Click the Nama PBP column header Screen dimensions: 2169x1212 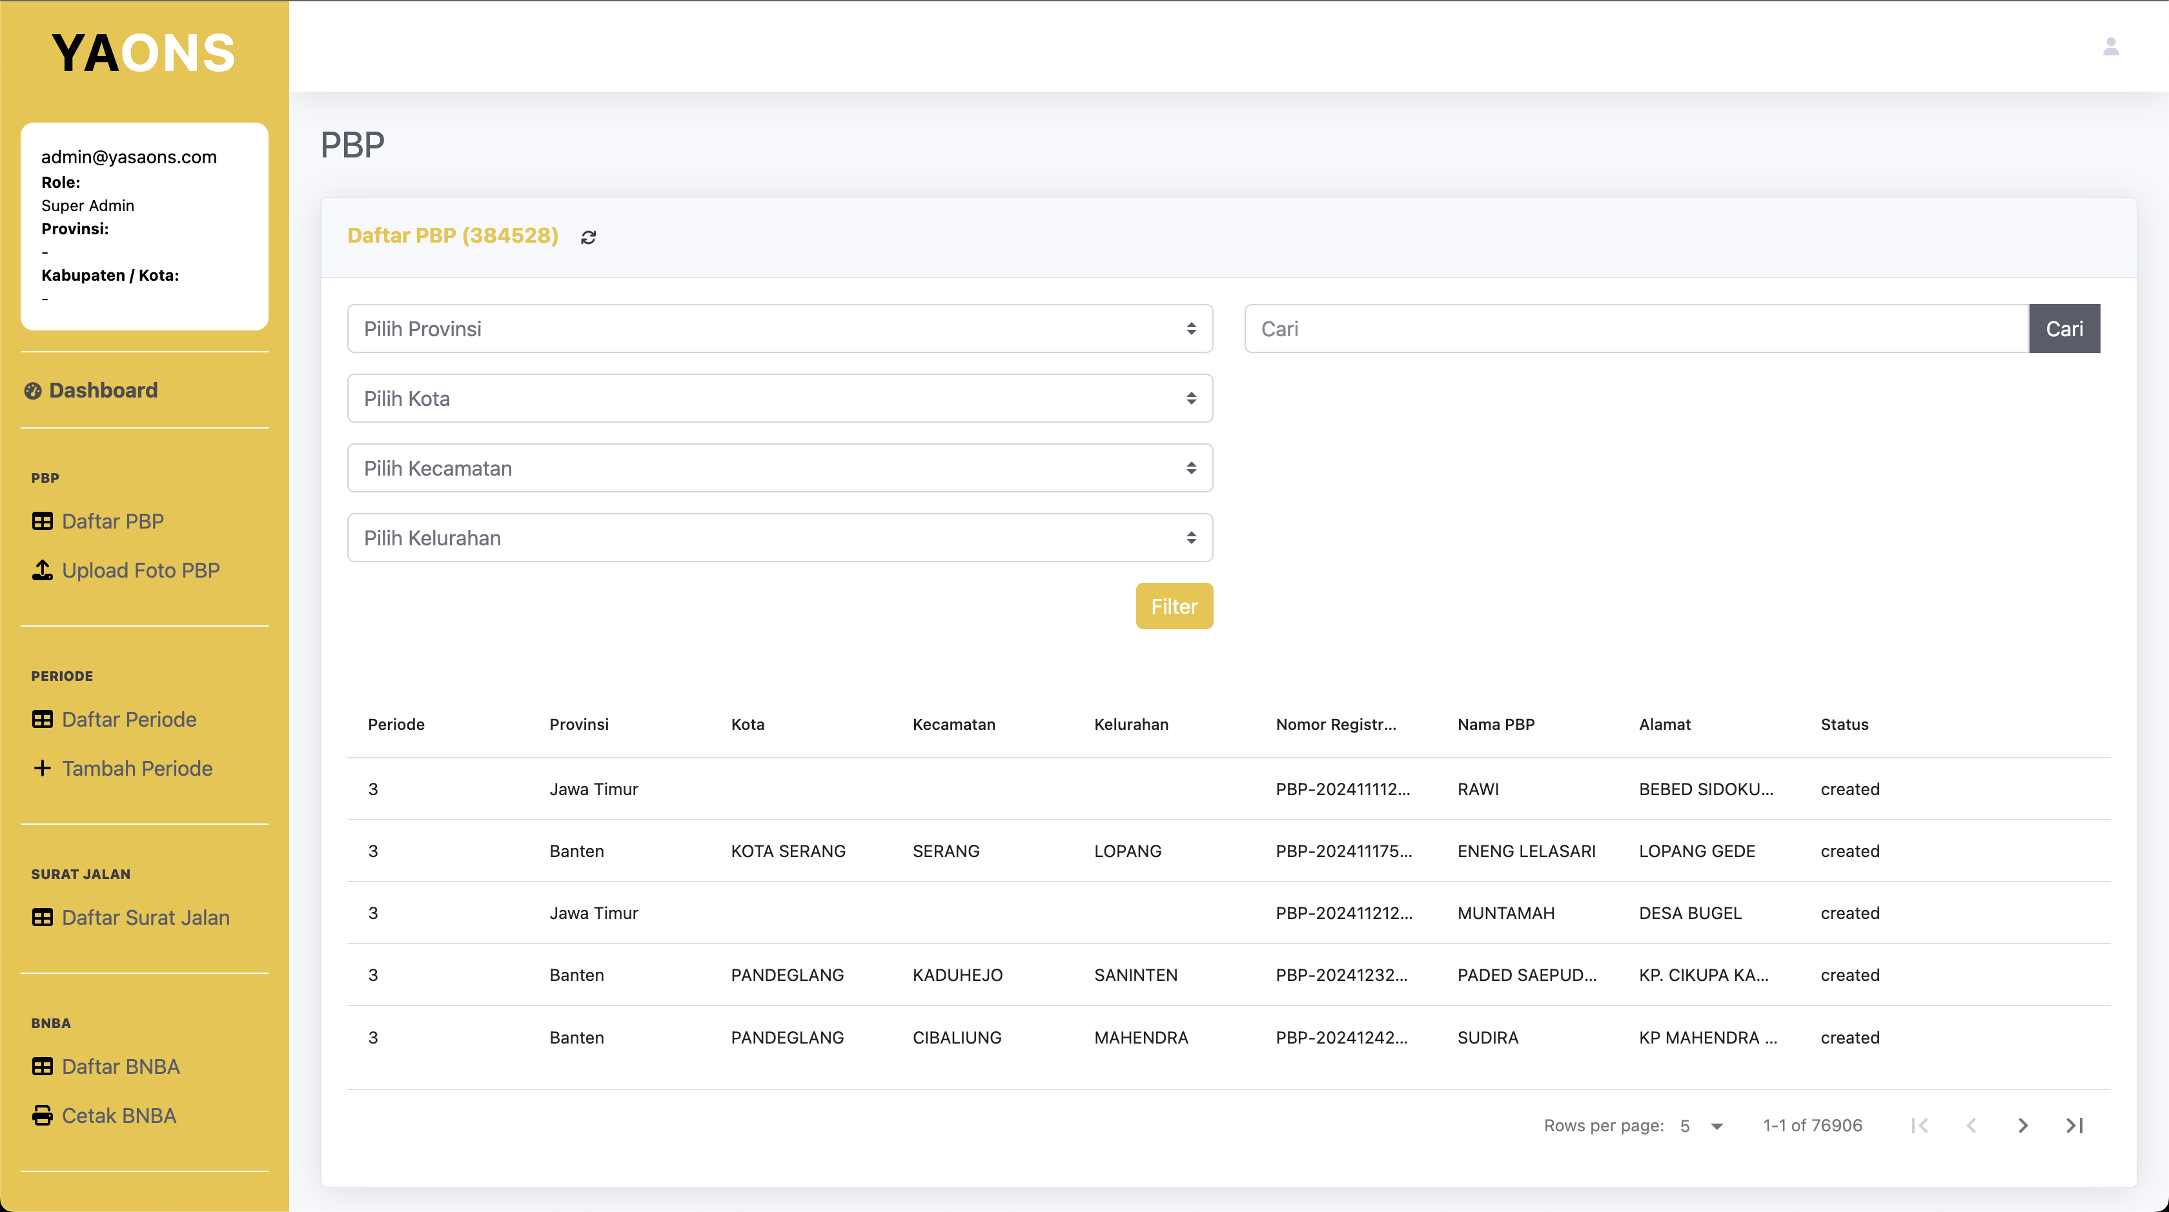coord(1496,724)
